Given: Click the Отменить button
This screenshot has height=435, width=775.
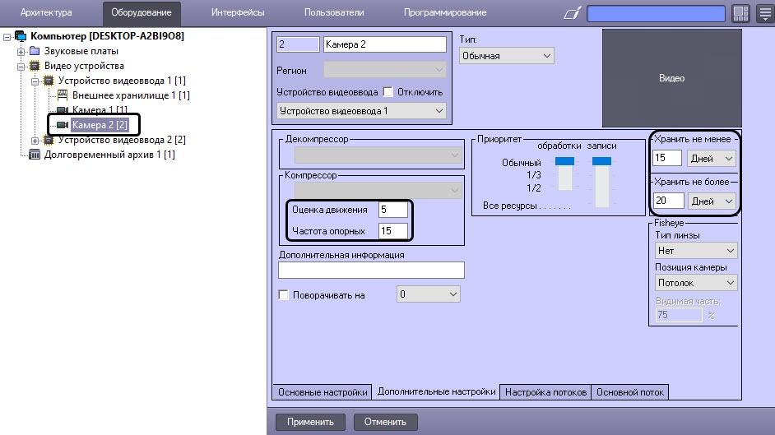Looking at the screenshot, I should coord(386,422).
